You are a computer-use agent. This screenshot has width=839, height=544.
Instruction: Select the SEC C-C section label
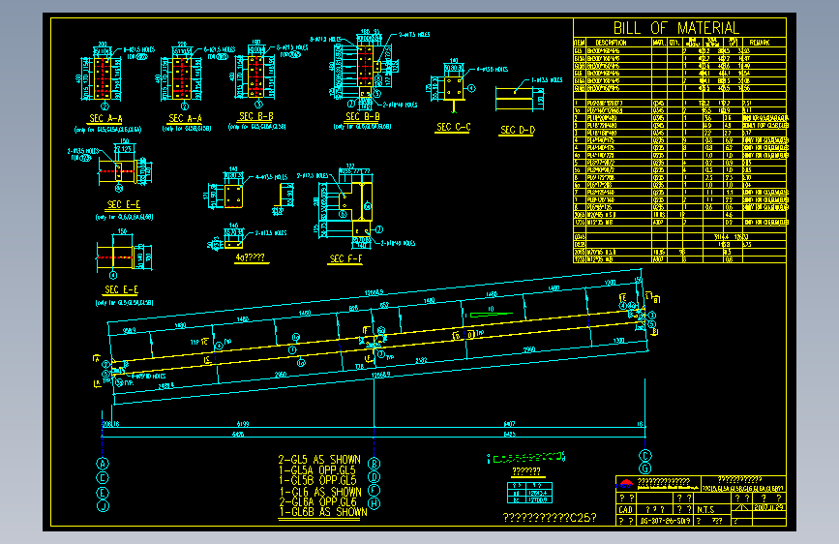point(453,127)
